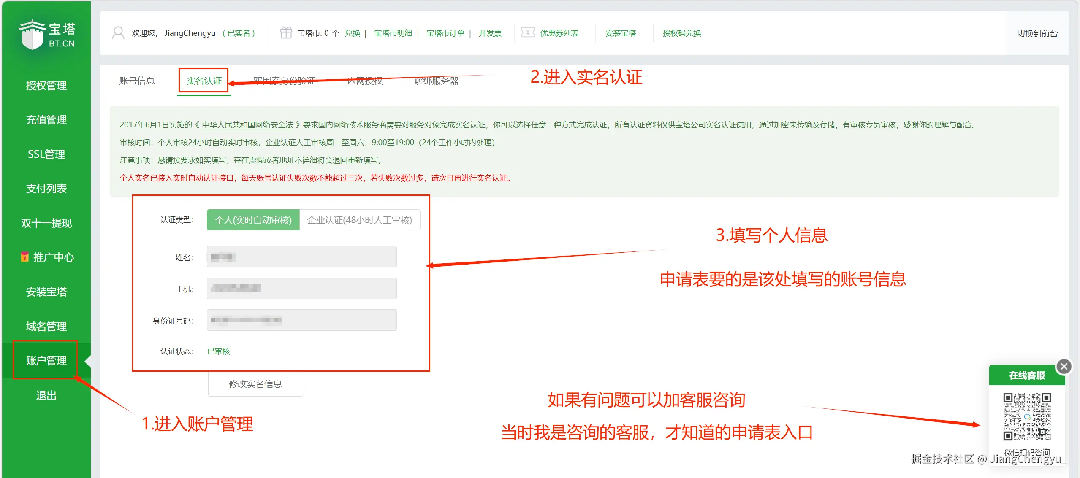The width and height of the screenshot is (1080, 478).
Task: Select 个人(实时自动审核) certification type
Action: coord(253,220)
